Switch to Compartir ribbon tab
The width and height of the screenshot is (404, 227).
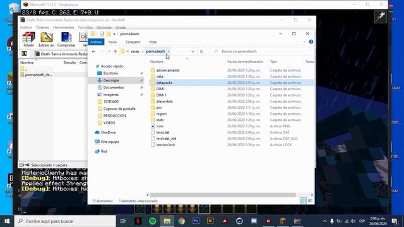133,42
